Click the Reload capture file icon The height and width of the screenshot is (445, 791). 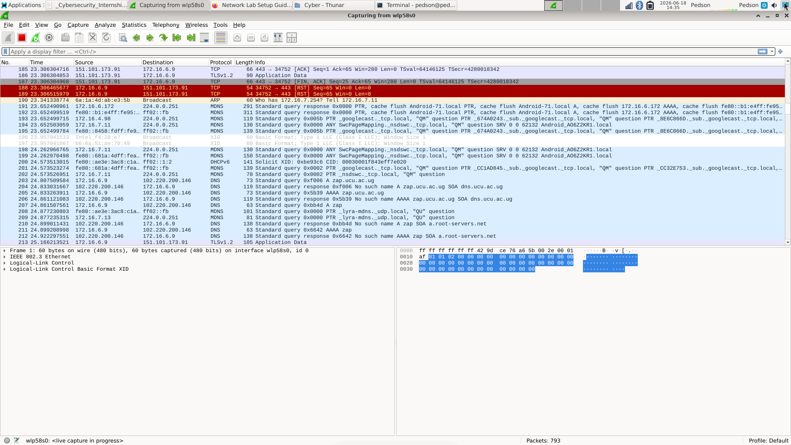tap(106, 38)
